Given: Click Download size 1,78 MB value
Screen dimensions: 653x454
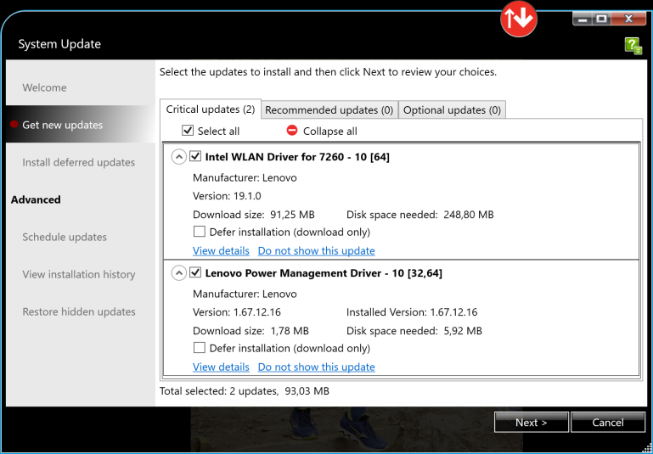Looking at the screenshot, I should pos(290,331).
